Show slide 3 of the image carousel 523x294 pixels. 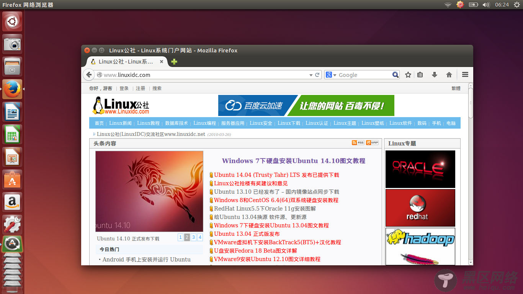point(193,237)
